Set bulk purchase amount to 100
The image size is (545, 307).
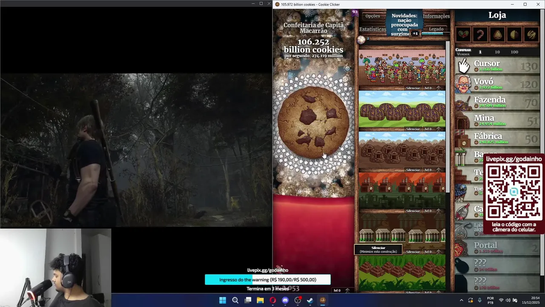tap(514, 52)
